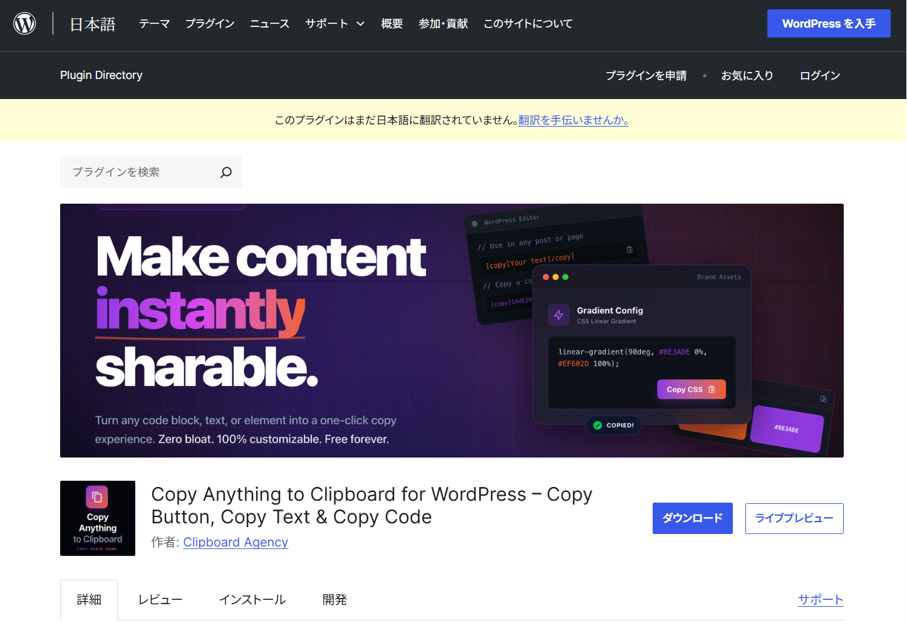Go to the Plugin Directory page

coord(101,75)
